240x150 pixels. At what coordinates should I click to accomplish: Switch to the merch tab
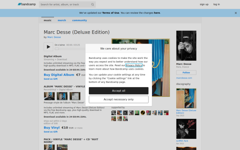coord(62,20)
